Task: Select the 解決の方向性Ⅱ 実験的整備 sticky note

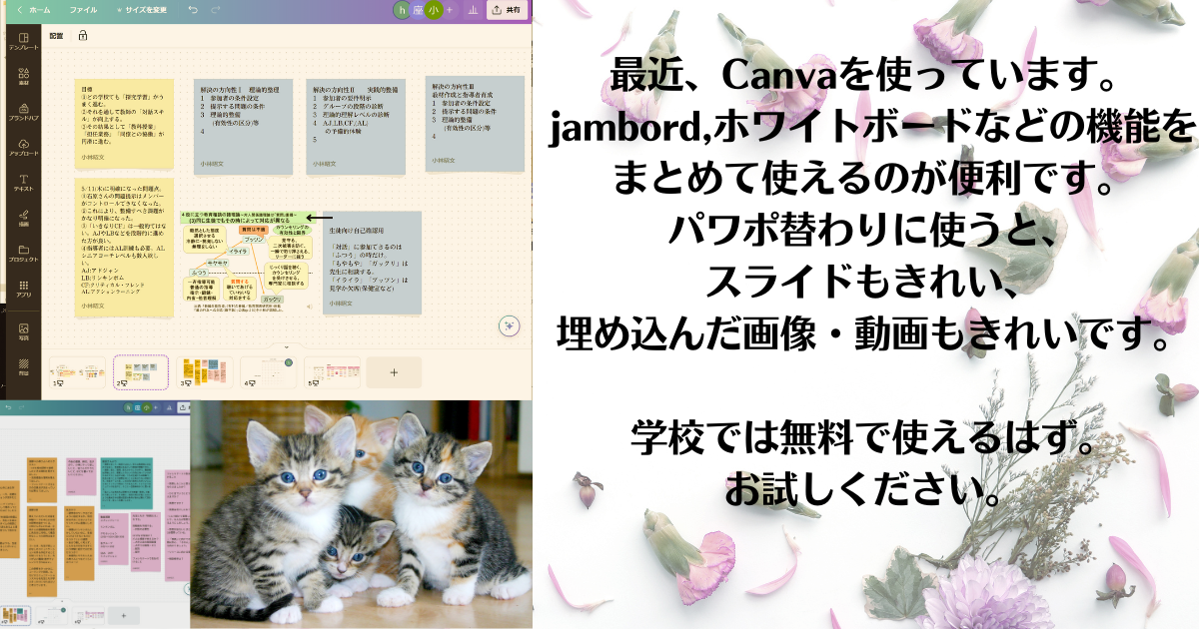Action: click(356, 125)
